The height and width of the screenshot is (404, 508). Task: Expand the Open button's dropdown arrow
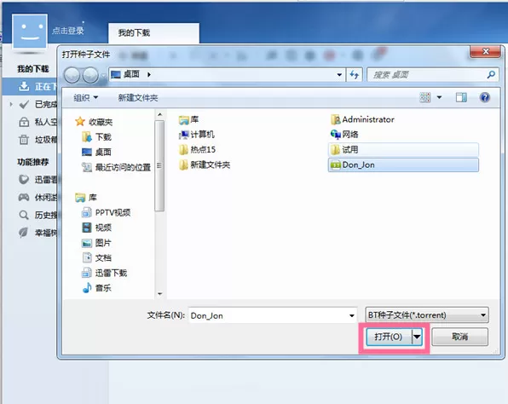click(417, 337)
